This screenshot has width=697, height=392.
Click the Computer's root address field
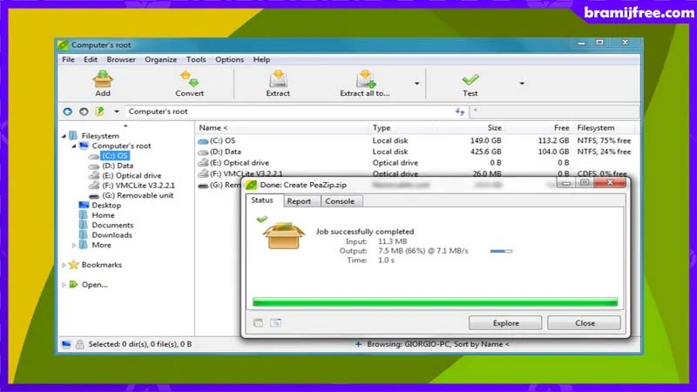pyautogui.click(x=289, y=112)
